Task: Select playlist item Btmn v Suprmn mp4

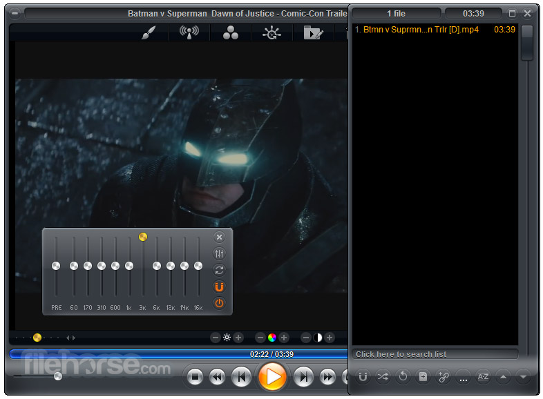Action: pos(435,30)
